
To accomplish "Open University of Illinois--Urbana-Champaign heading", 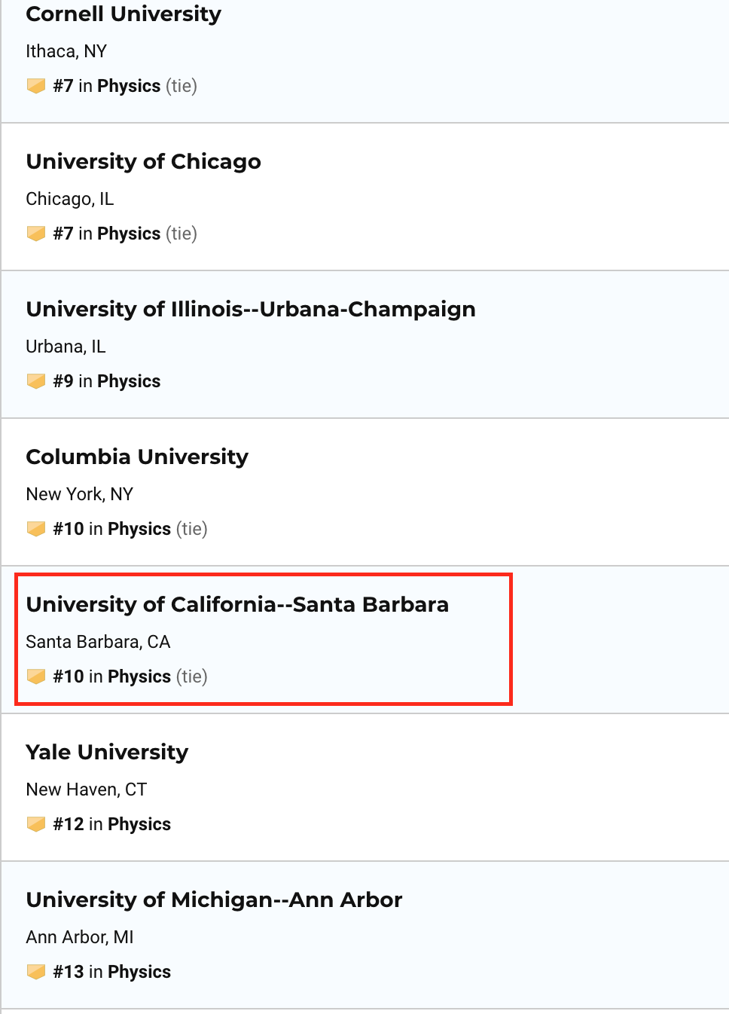I will 251,310.
